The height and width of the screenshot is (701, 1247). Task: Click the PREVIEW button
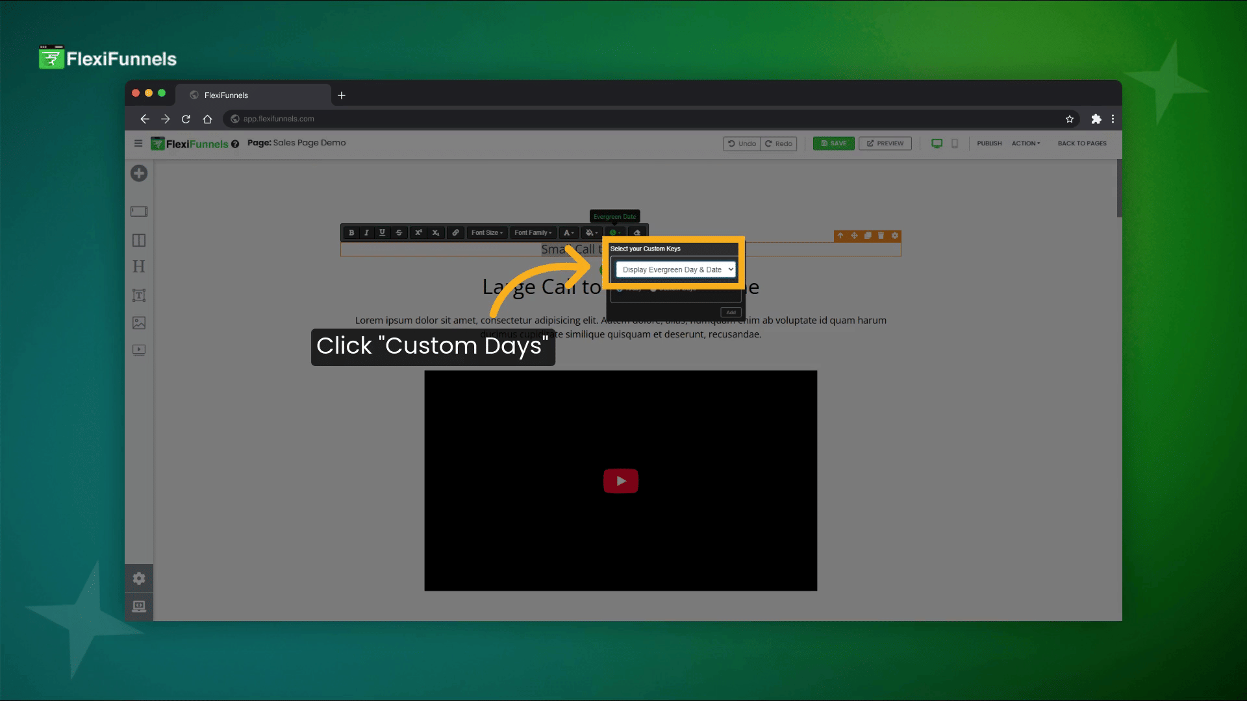pos(885,143)
